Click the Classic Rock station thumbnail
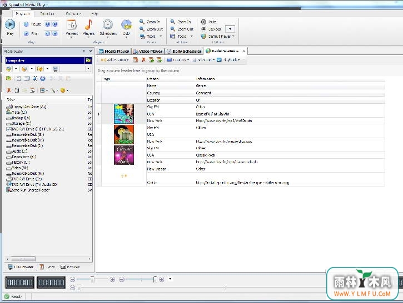 coord(124,155)
